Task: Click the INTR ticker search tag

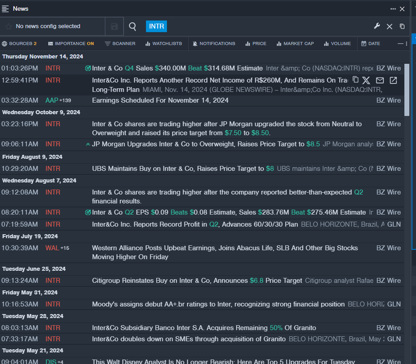Action: click(156, 26)
